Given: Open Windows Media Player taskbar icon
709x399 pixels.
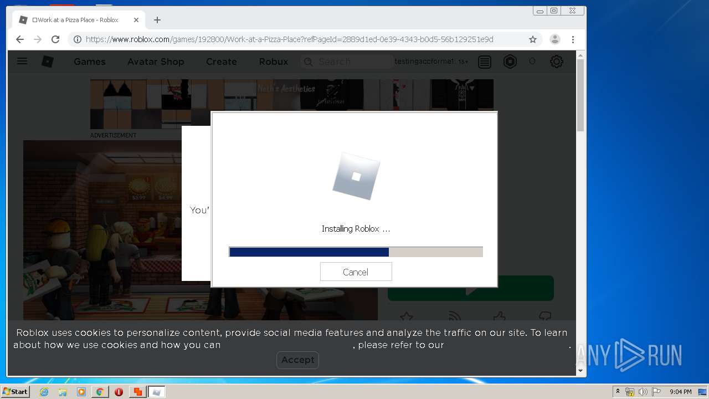Looking at the screenshot, I should [x=81, y=392].
